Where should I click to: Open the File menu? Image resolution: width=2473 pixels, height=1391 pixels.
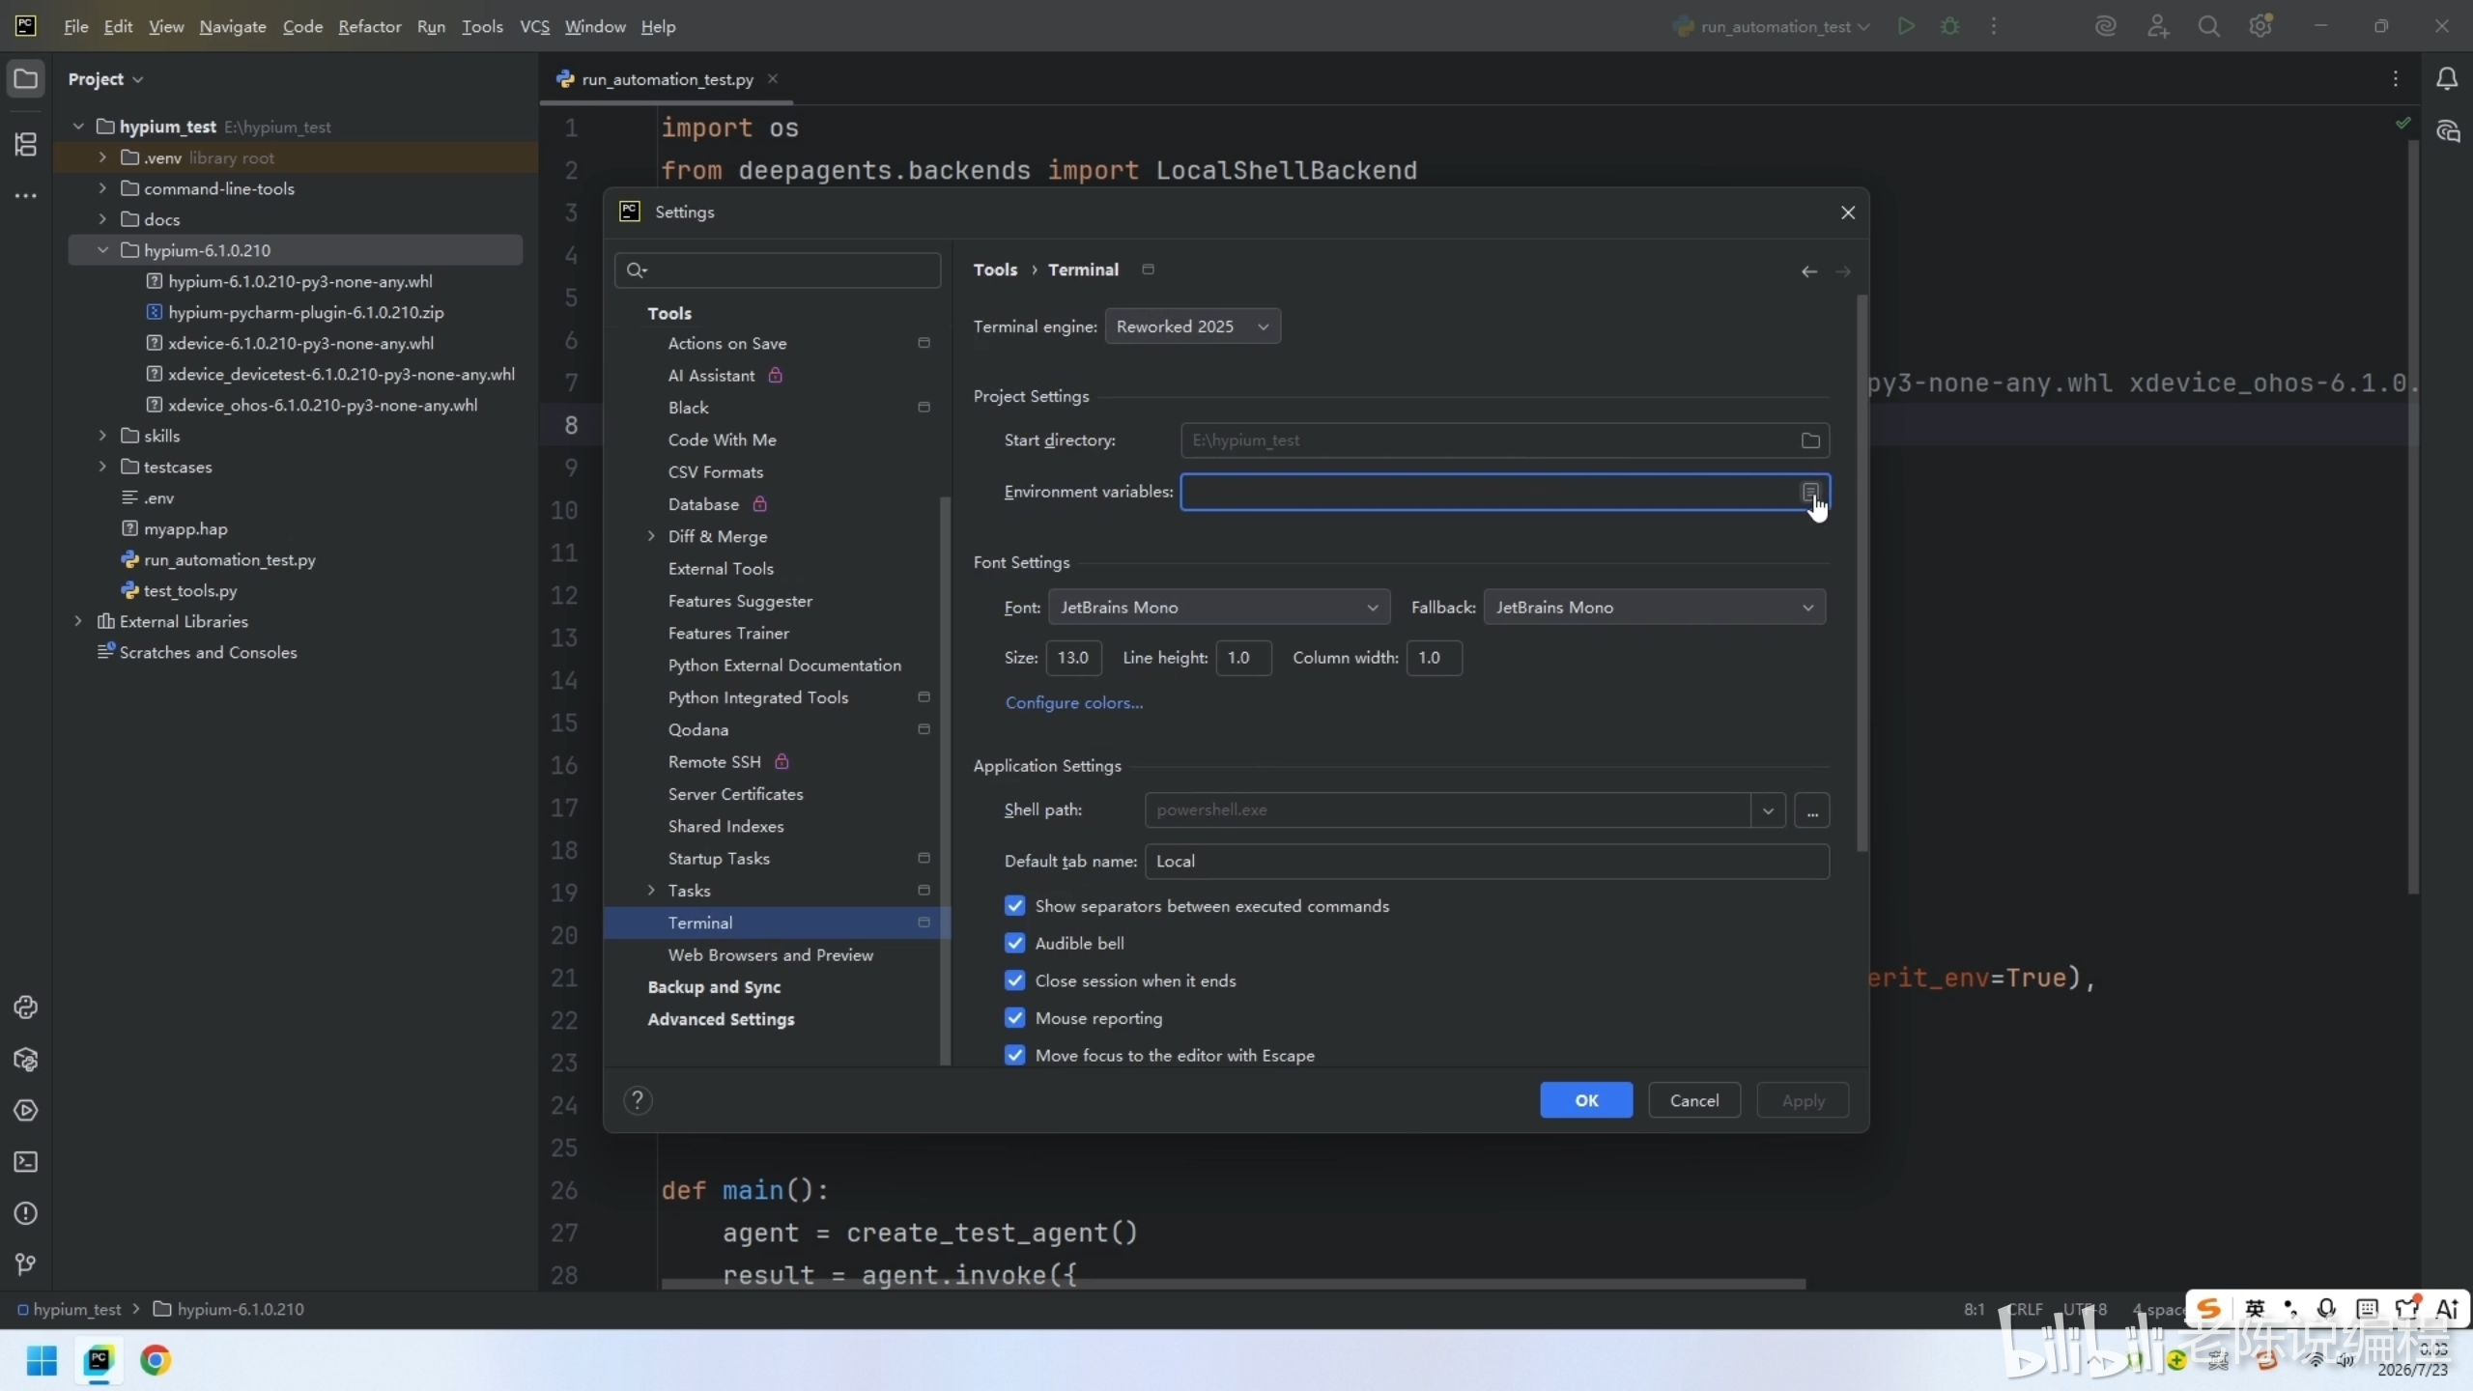75,26
